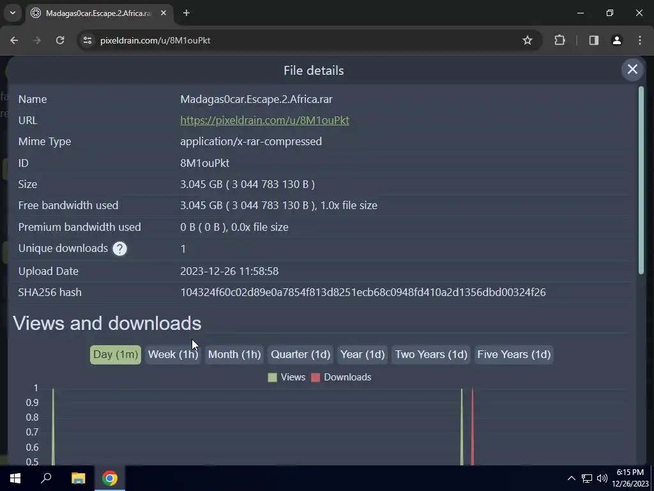Show hidden system tray icons

pyautogui.click(x=572, y=478)
